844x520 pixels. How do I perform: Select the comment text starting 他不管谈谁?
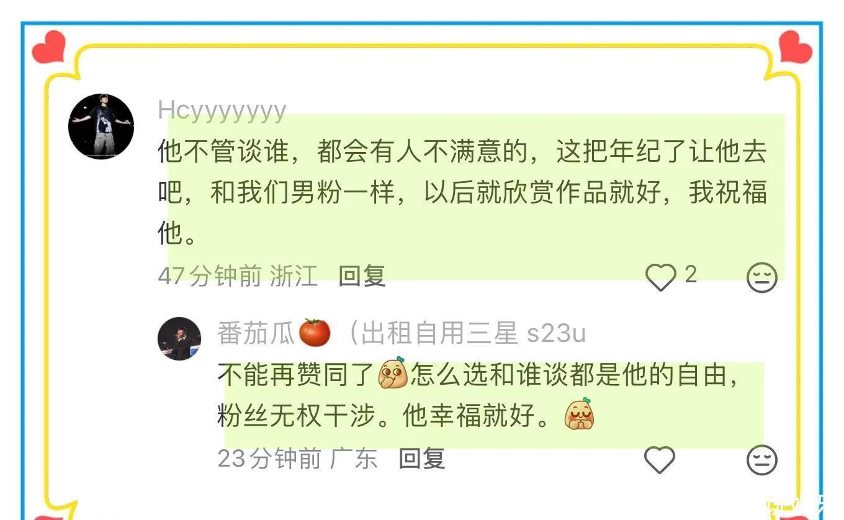click(x=462, y=192)
